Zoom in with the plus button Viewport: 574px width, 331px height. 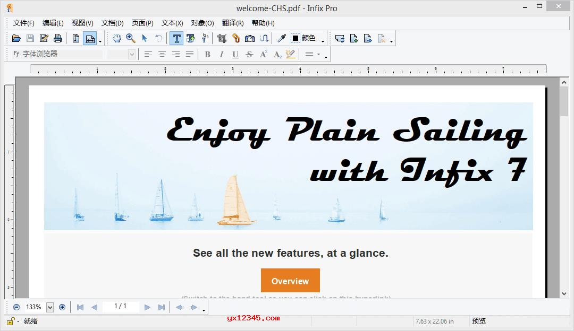pyautogui.click(x=62, y=307)
